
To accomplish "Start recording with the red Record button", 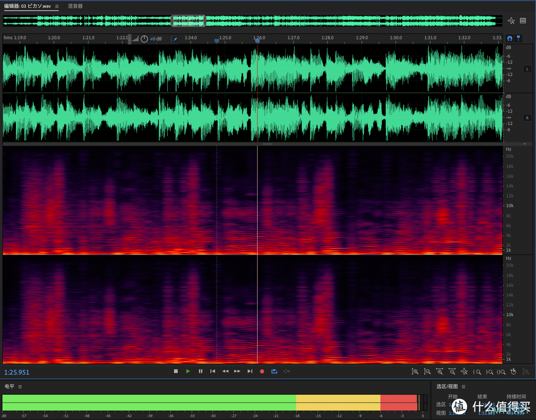I will [262, 371].
